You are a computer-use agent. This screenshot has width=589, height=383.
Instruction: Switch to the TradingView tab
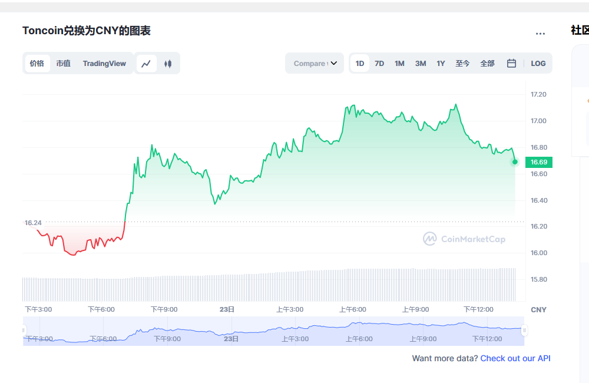[x=104, y=64]
